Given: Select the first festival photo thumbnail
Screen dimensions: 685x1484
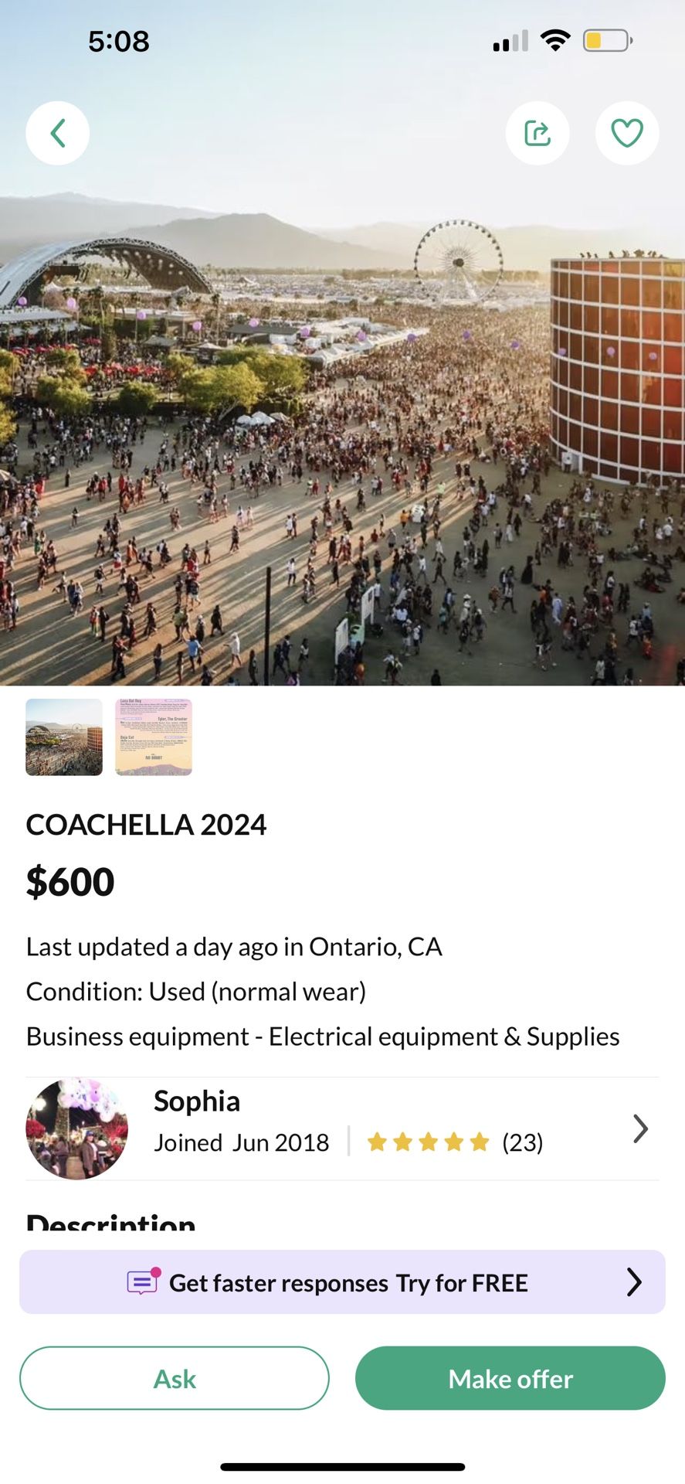Looking at the screenshot, I should (x=64, y=737).
